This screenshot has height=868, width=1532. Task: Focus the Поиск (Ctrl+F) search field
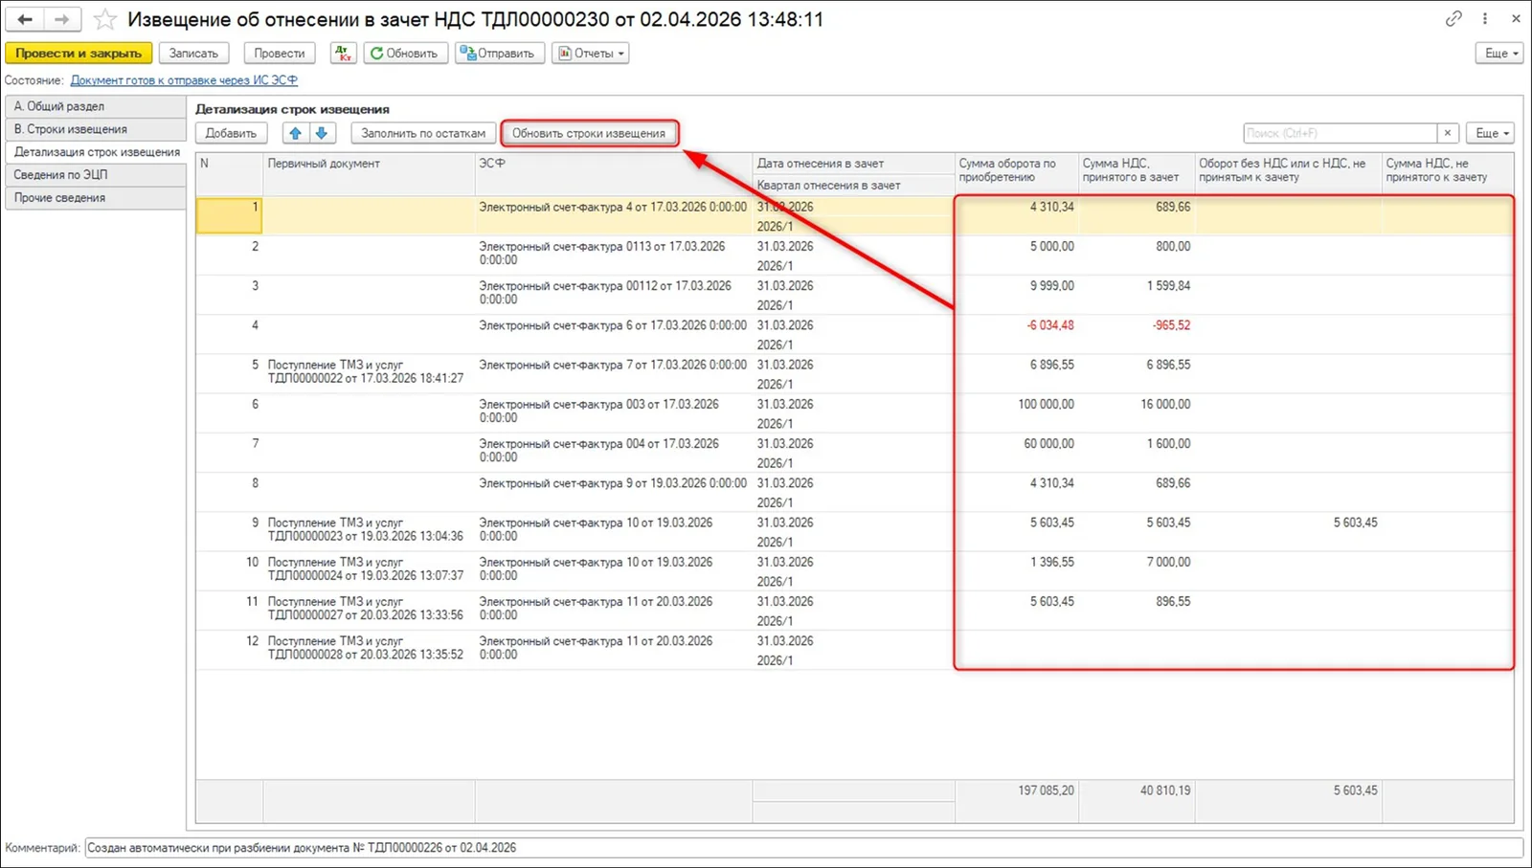tap(1340, 133)
